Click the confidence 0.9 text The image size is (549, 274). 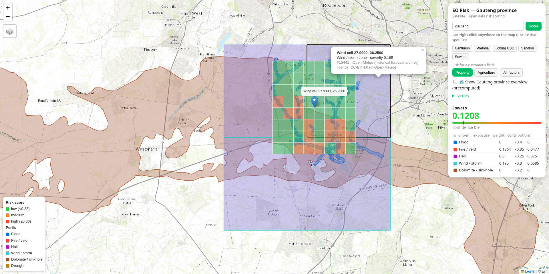tap(466, 127)
